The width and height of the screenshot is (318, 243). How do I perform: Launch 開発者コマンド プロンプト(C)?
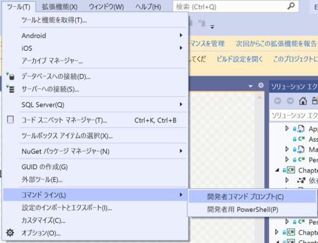pos(252,197)
